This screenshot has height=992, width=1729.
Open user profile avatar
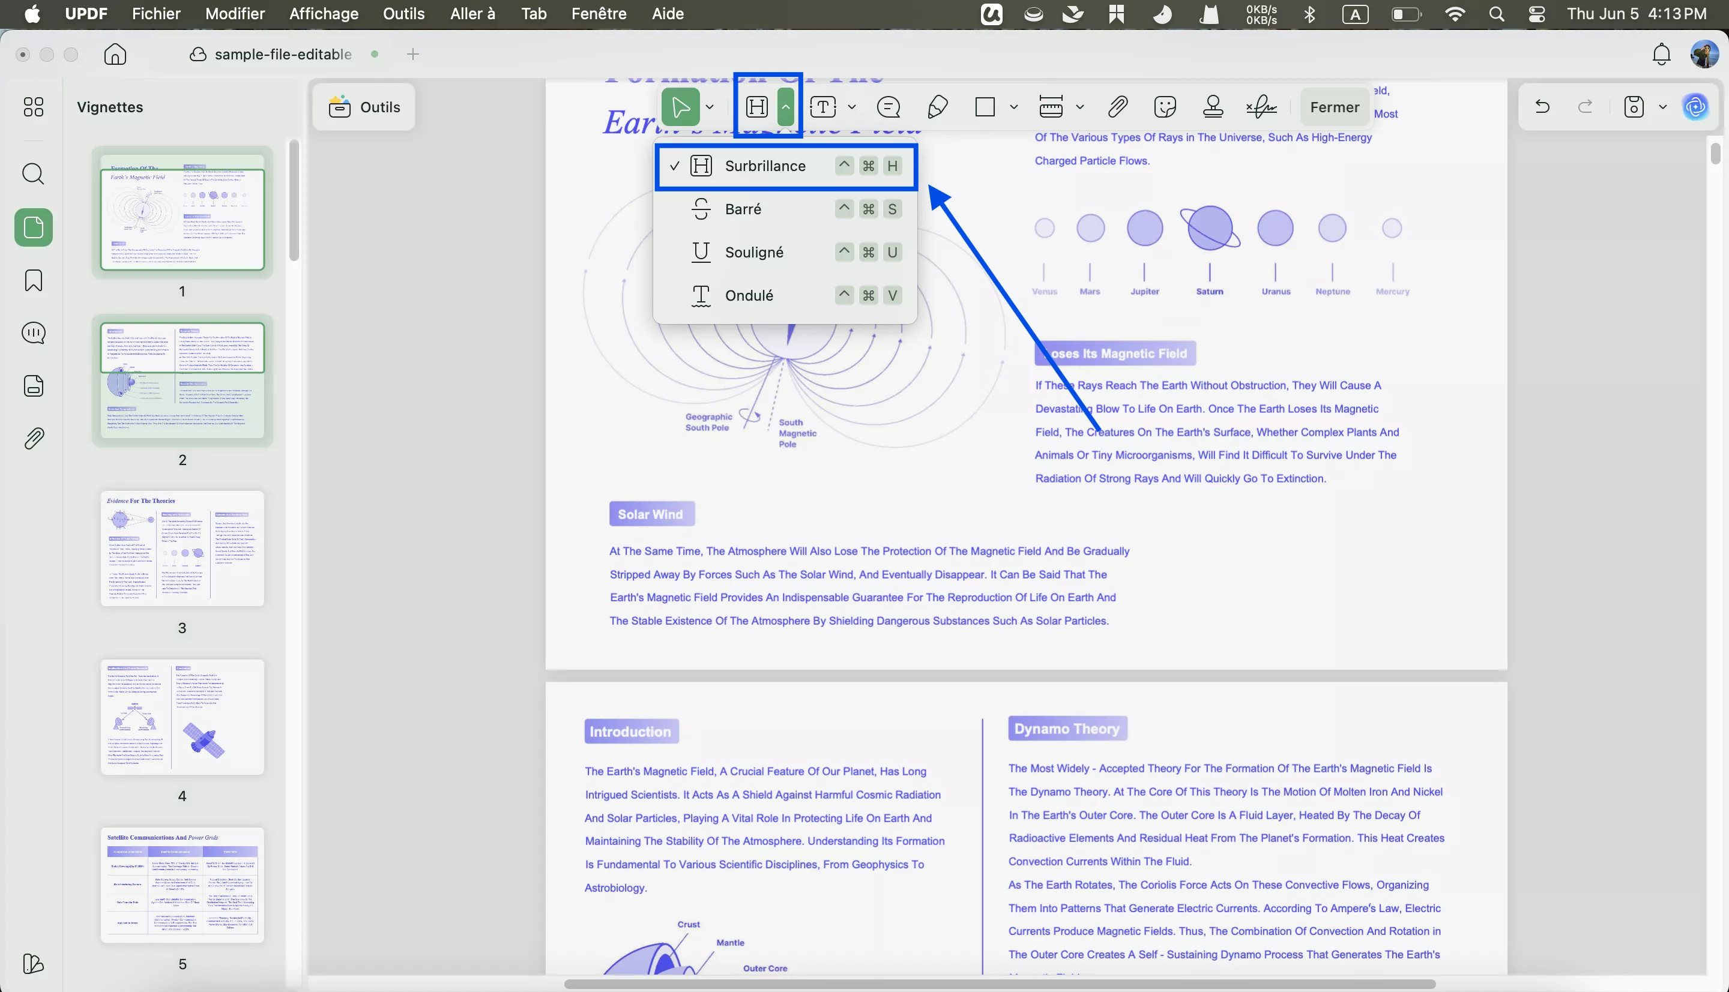[1704, 54]
